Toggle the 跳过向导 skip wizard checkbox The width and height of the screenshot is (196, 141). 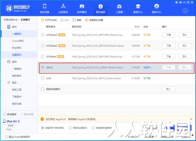click(x=22, y=114)
